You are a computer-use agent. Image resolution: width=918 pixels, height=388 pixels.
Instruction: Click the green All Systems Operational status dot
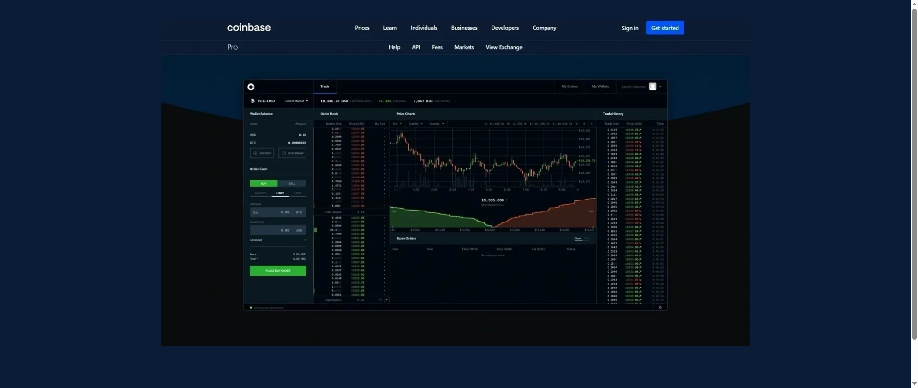click(x=251, y=308)
